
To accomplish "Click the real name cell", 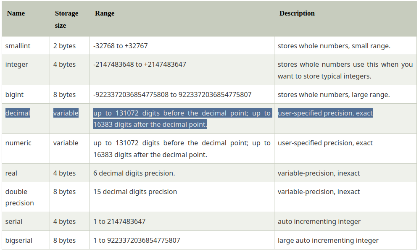I will coord(11,173).
